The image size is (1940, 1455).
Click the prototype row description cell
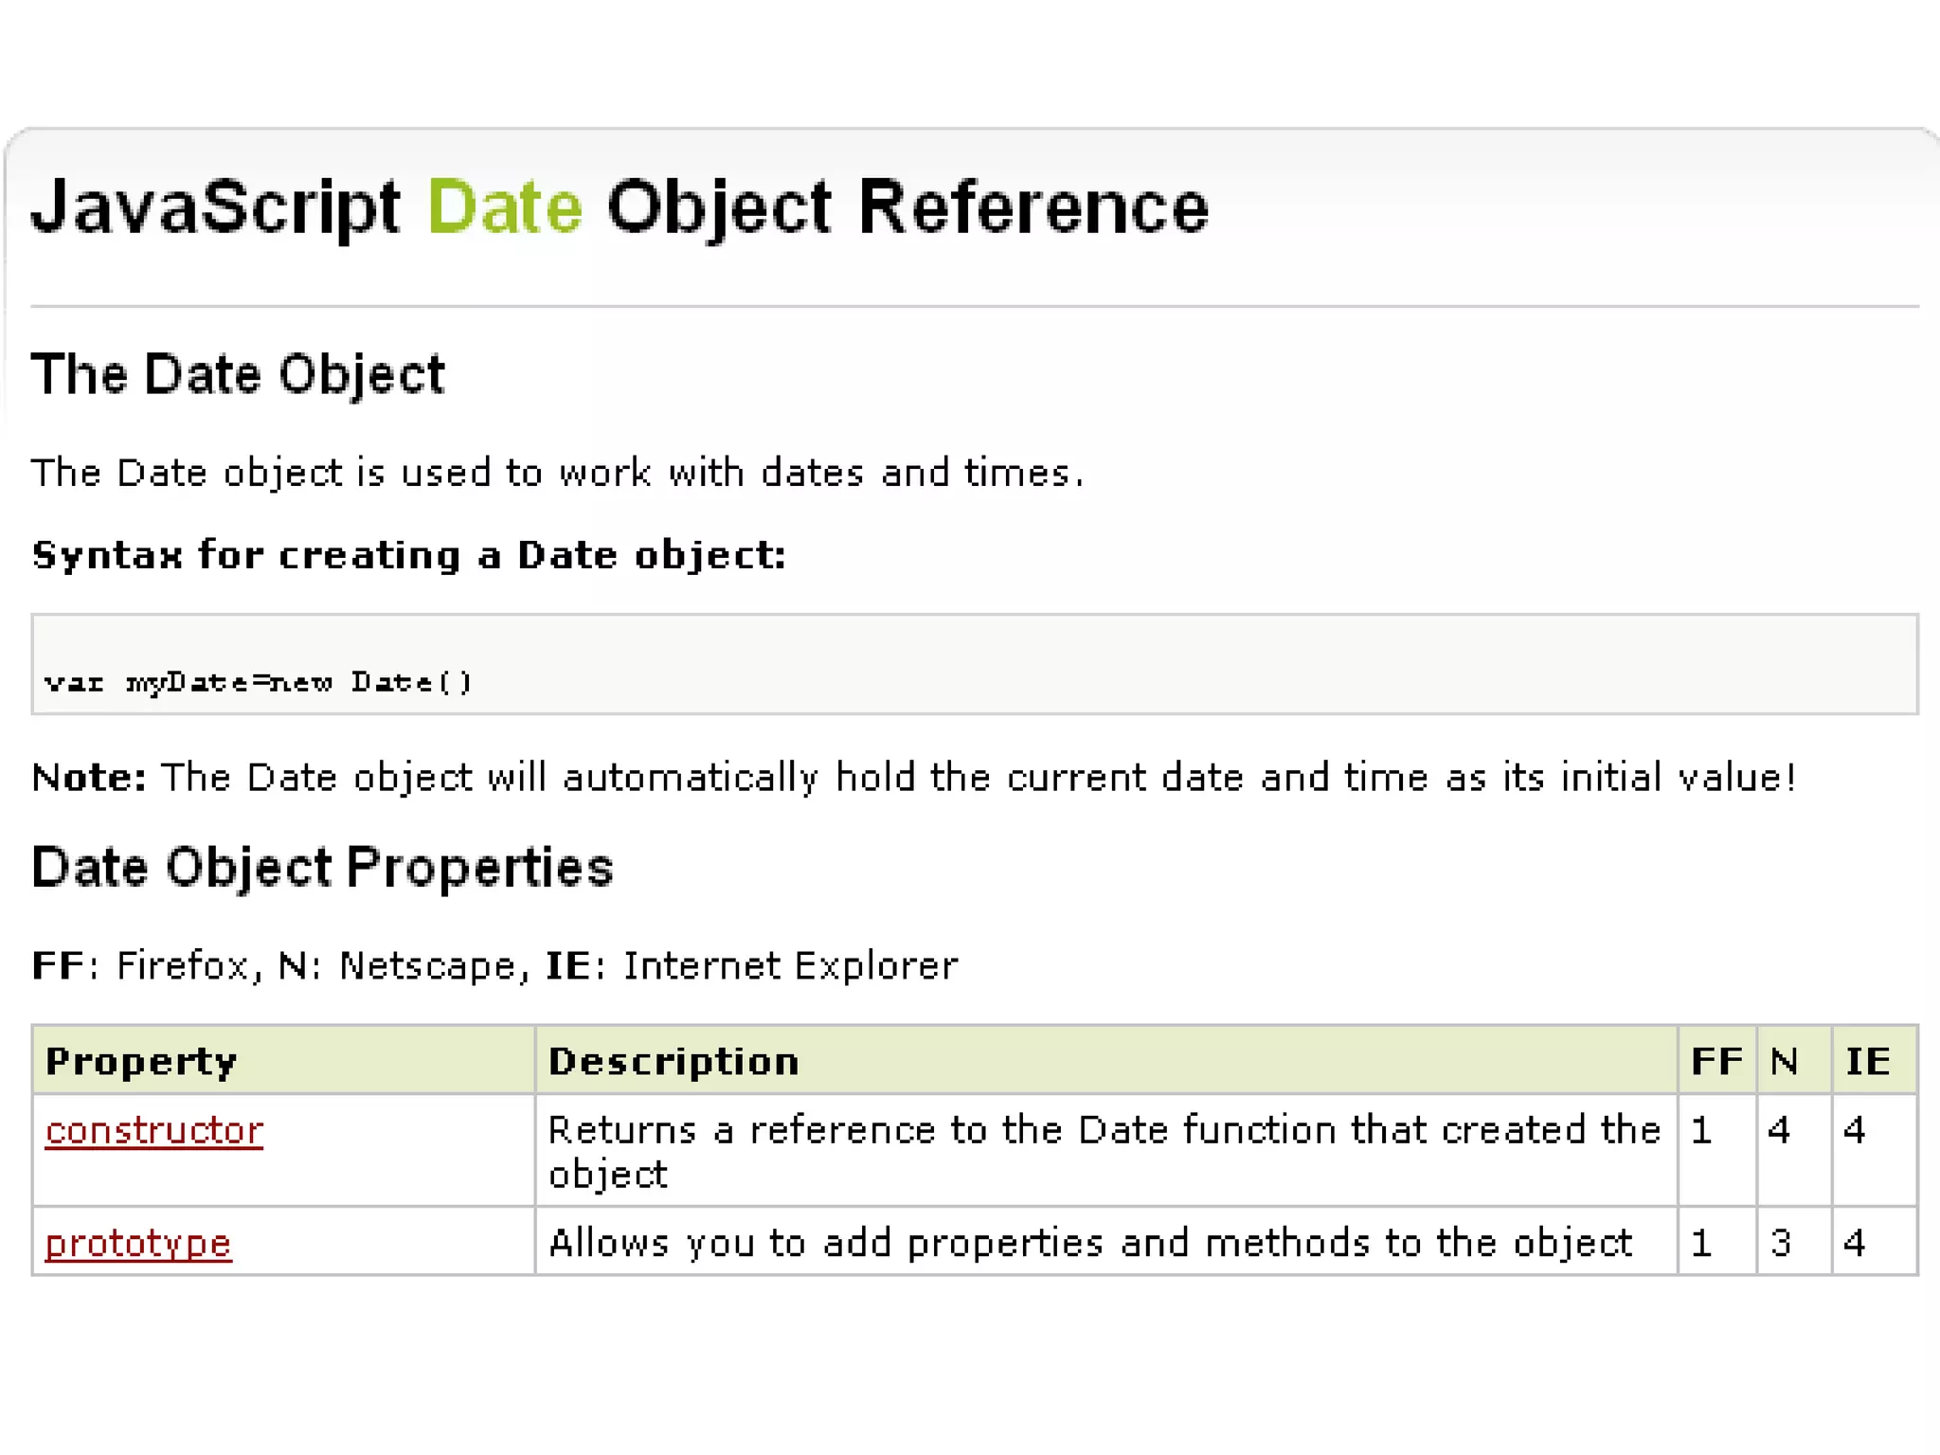click(1090, 1243)
